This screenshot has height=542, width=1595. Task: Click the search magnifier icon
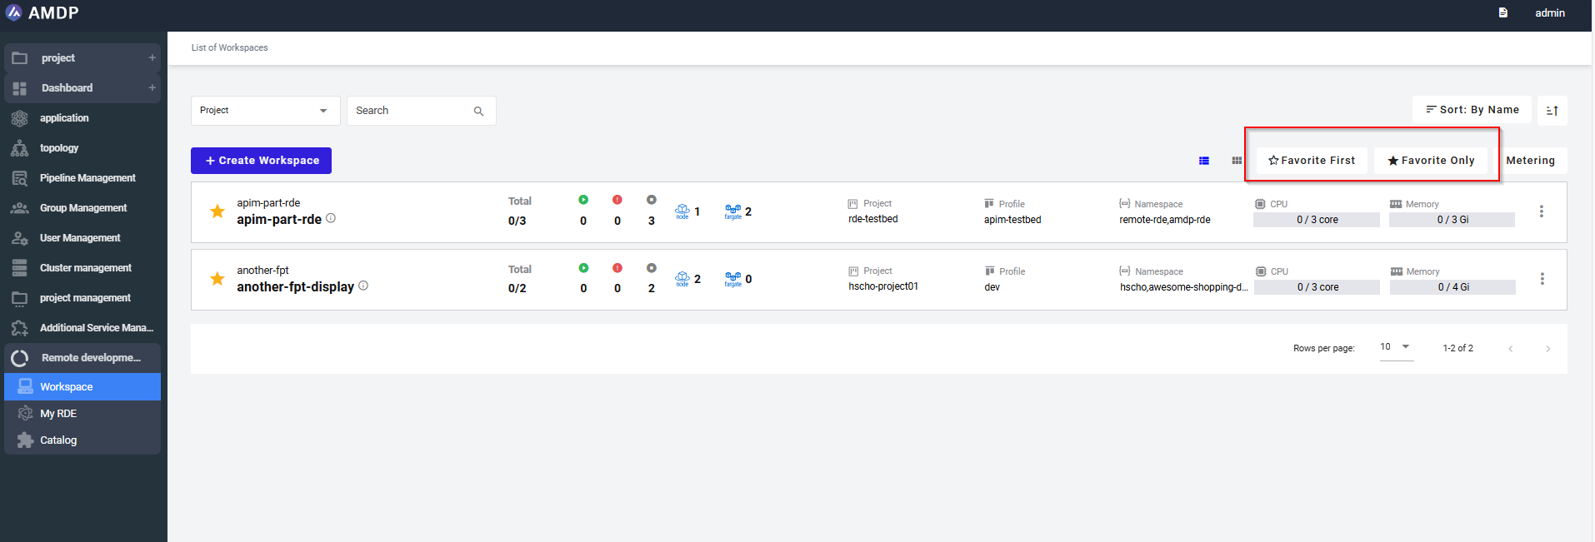click(x=479, y=112)
